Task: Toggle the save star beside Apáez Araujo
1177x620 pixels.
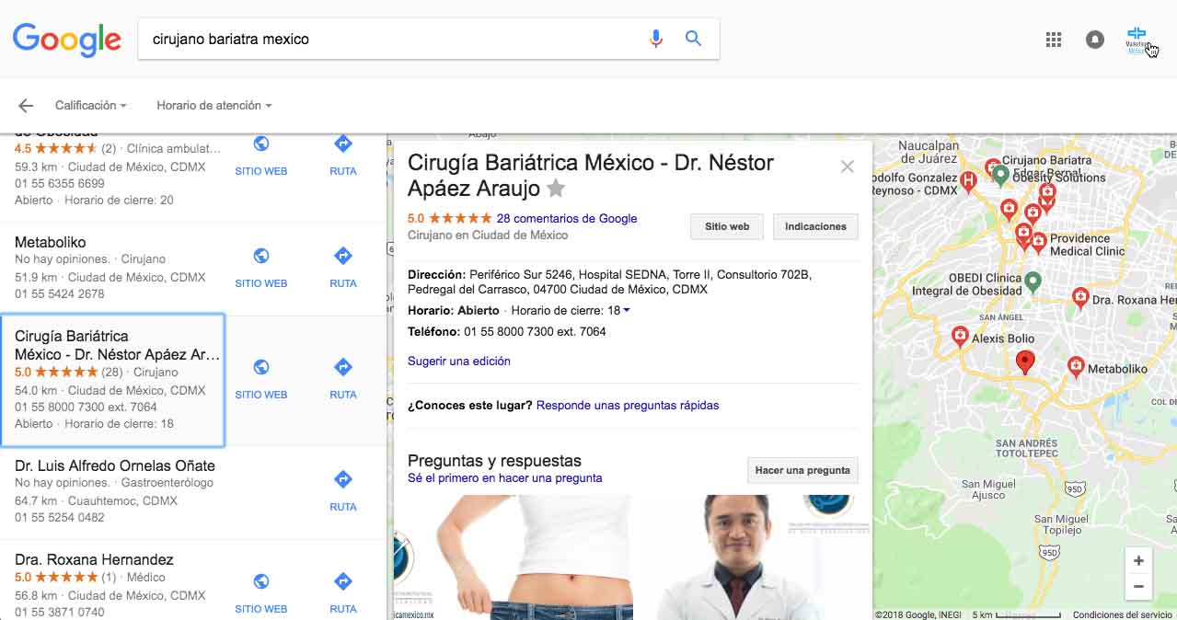Action: click(556, 189)
